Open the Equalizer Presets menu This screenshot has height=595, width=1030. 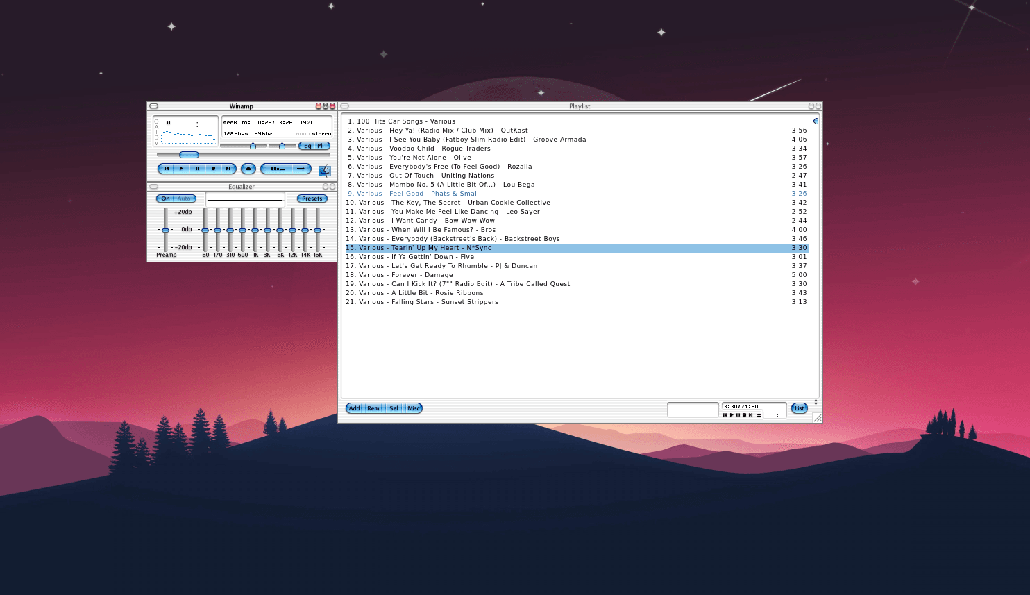[312, 199]
